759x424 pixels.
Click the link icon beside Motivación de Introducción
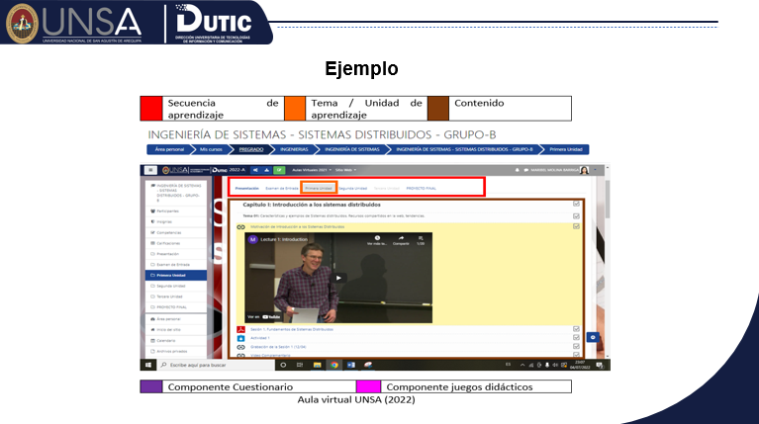pos(240,226)
